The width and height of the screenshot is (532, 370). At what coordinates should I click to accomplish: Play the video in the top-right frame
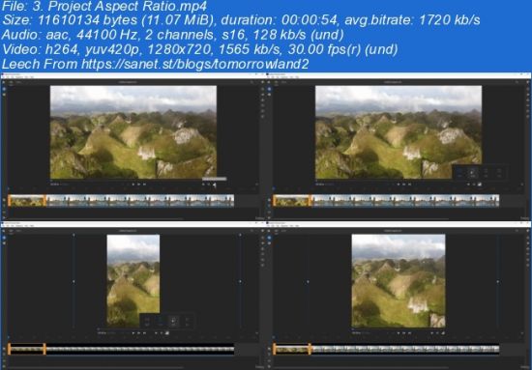point(399,185)
